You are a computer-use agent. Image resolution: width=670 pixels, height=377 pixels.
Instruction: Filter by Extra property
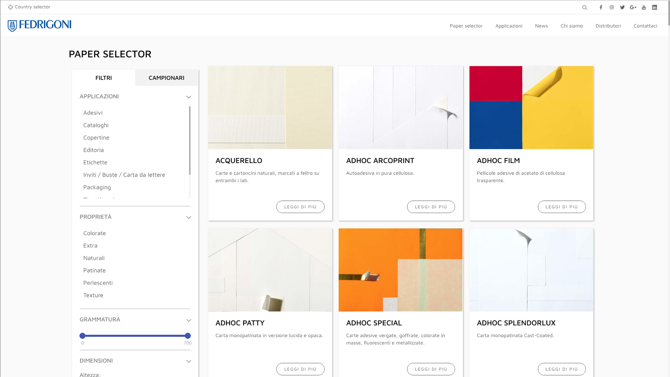pos(90,246)
